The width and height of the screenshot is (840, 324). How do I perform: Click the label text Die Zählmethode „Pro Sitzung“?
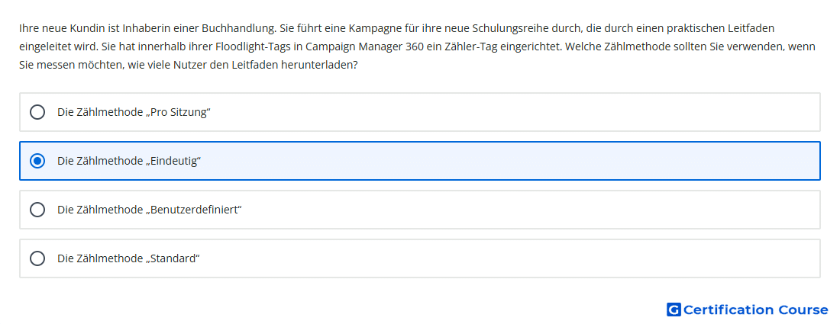pos(134,112)
